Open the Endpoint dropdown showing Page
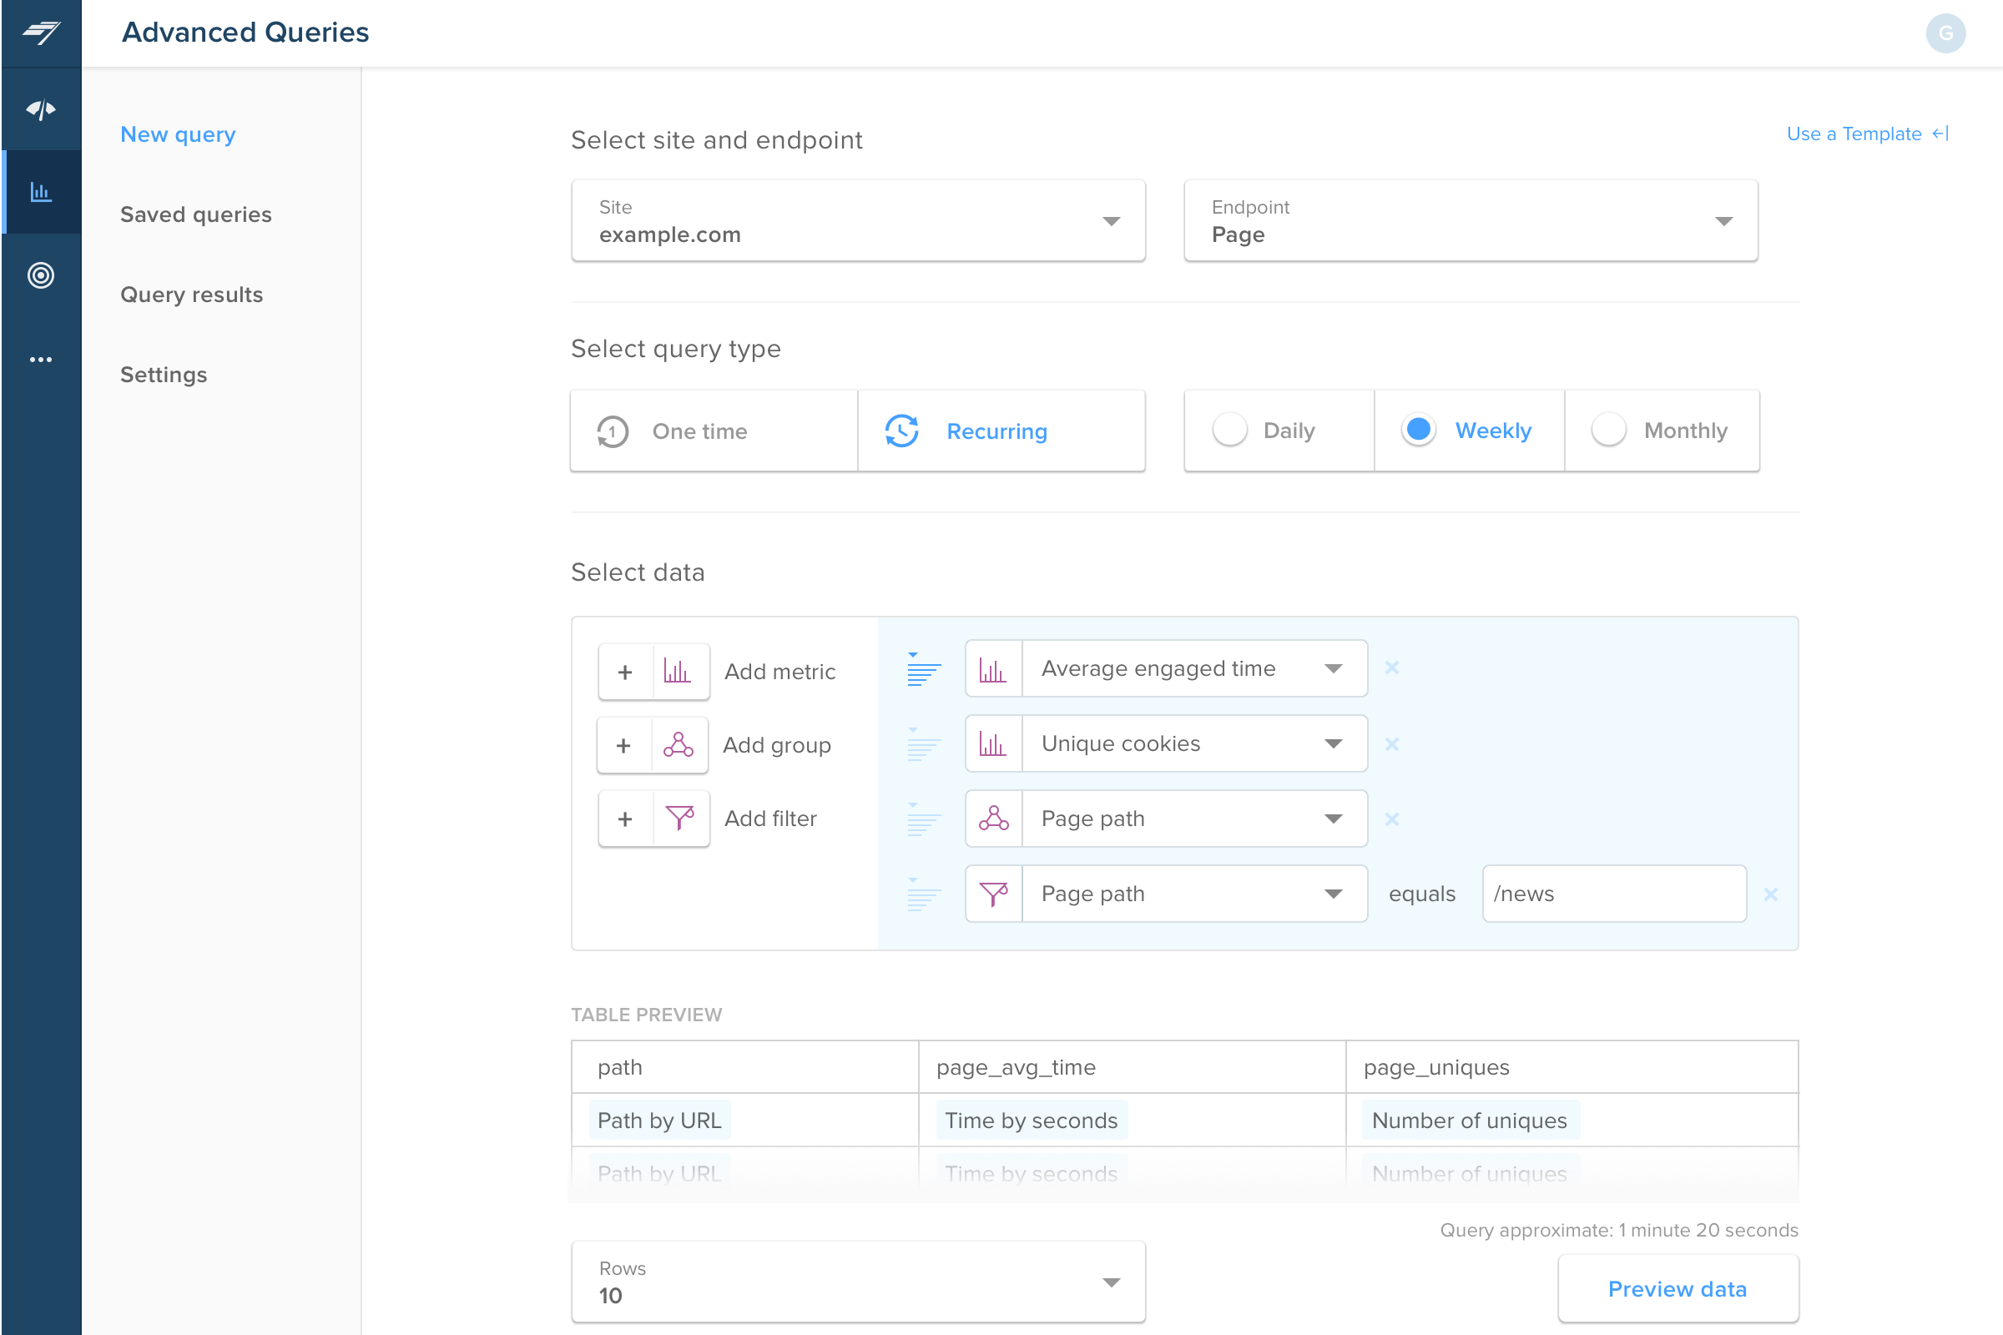This screenshot has width=2003, height=1335. pos(1470,220)
